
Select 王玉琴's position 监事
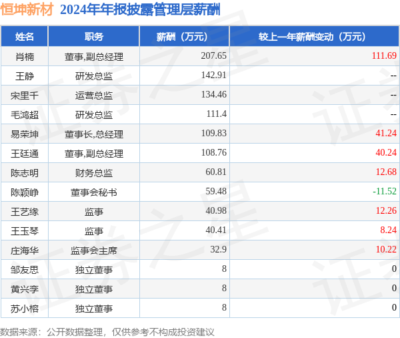pyautogui.click(x=94, y=231)
